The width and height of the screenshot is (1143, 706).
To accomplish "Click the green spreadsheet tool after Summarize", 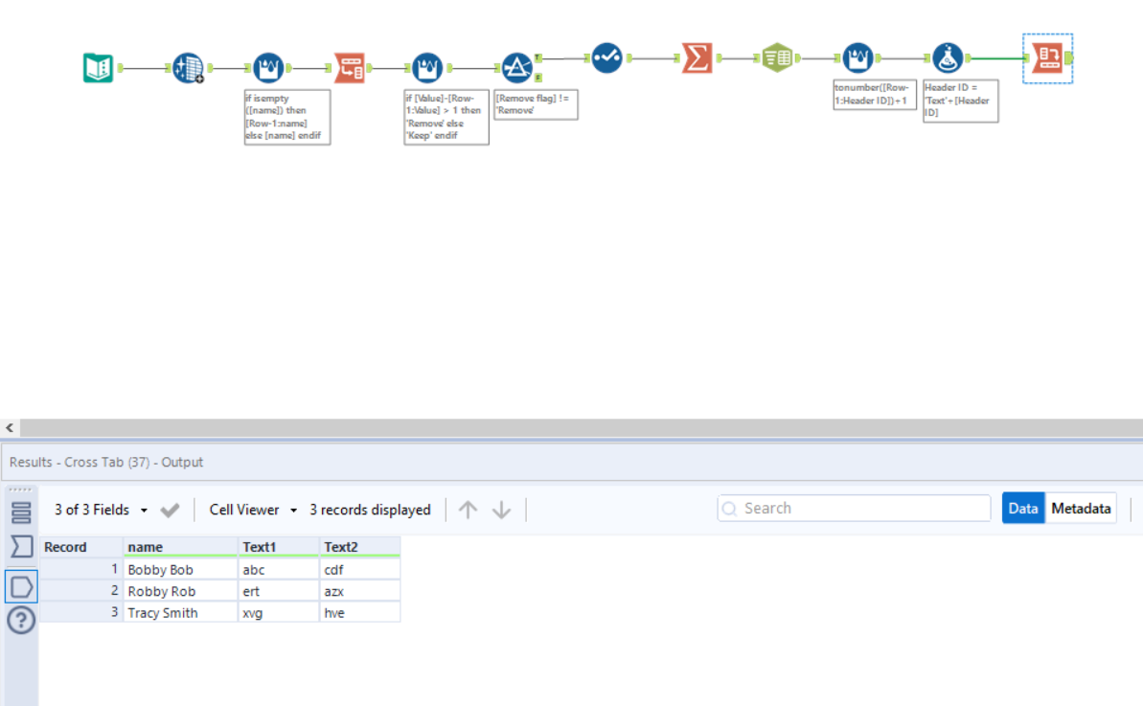I will [778, 57].
